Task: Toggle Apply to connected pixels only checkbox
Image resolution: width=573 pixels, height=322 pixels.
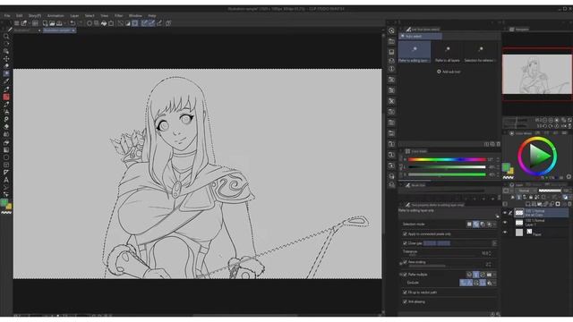Action: pos(405,233)
